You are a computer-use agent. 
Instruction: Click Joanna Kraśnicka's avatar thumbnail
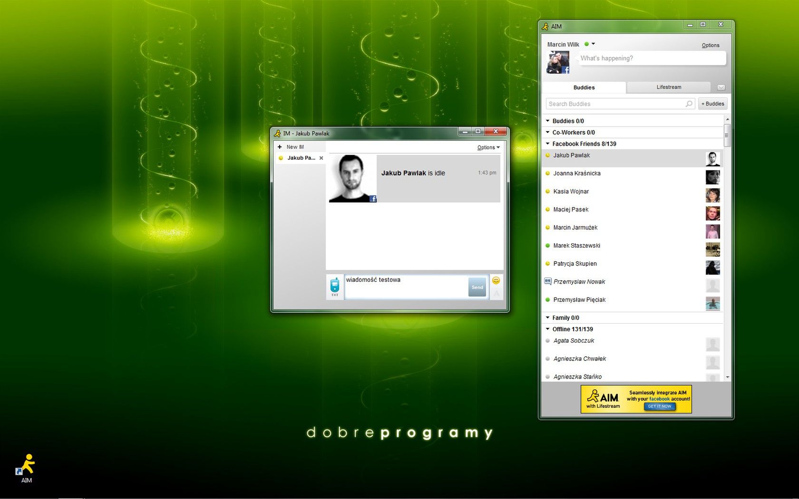(712, 177)
